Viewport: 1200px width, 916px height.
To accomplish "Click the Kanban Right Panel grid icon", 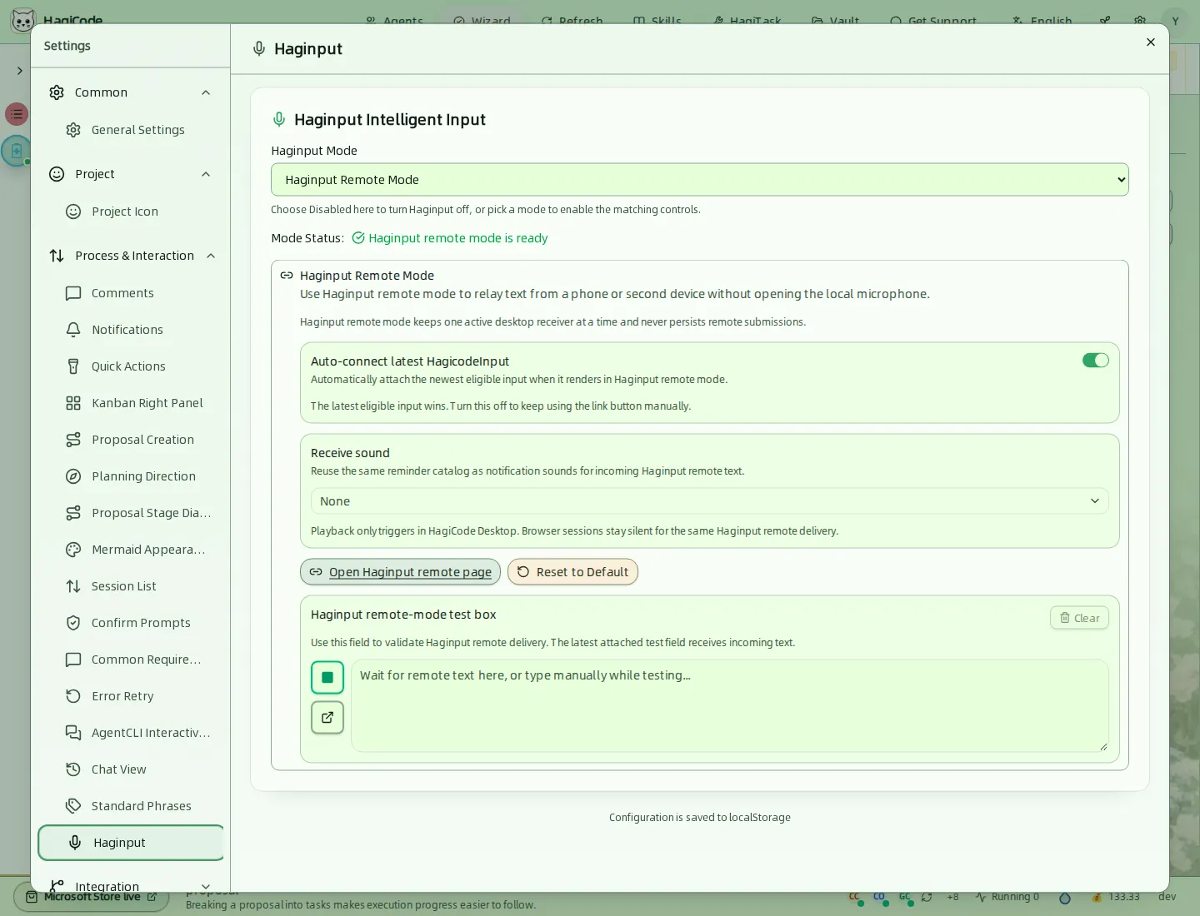I will point(73,403).
